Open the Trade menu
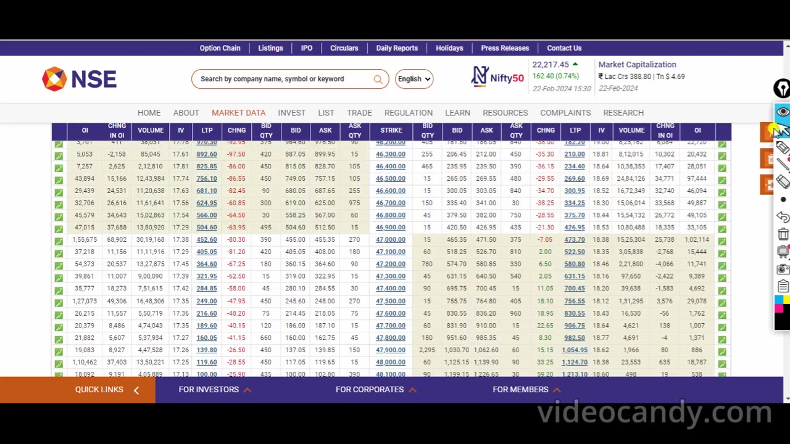 [359, 113]
